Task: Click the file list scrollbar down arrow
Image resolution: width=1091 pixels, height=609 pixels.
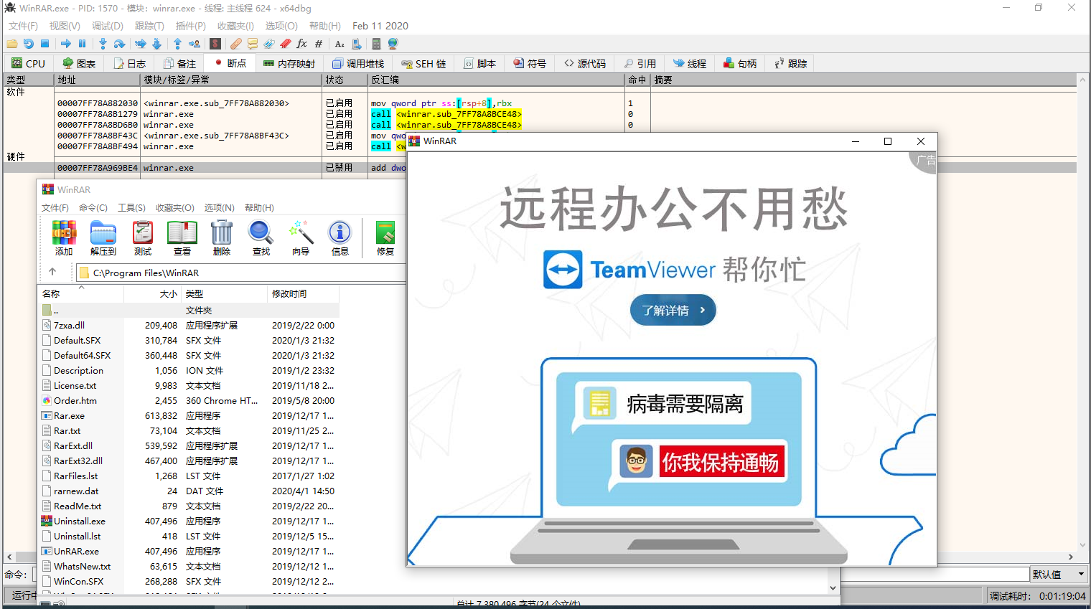Action: 833,588
